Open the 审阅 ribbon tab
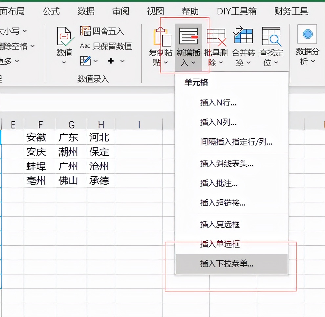The width and height of the screenshot is (325, 317). coord(121,11)
